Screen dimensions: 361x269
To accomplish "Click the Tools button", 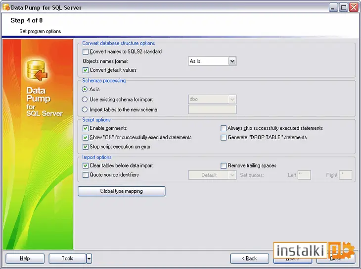I will tap(67, 259).
